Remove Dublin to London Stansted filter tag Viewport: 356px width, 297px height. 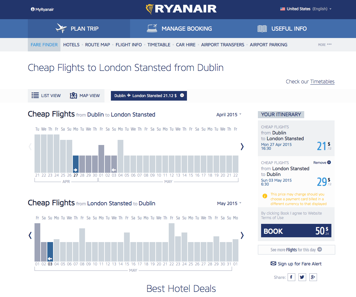[182, 95]
